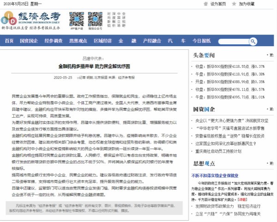Focus the site search input field
Screen dimensions: 277x222
(234, 42)
